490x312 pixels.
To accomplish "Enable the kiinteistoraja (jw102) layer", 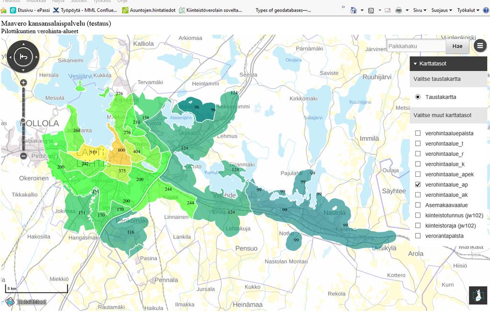I will [x=418, y=226].
